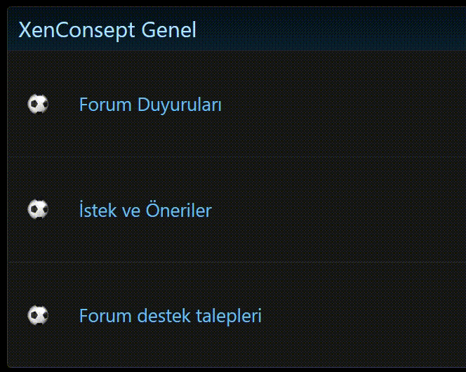Visit the Forum destek talepleri support forum
466x372 pixels.
170,316
